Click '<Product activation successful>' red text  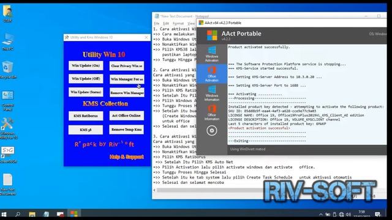pos(259,128)
